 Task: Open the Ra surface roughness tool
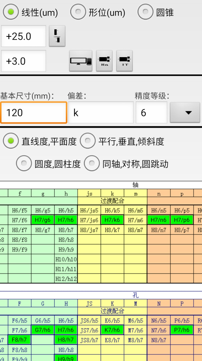click(104, 61)
